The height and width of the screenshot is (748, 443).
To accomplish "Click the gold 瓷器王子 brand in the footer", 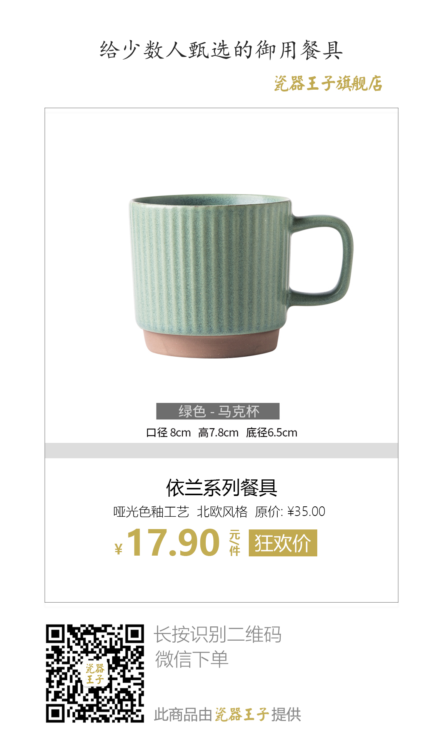I will click(x=241, y=715).
